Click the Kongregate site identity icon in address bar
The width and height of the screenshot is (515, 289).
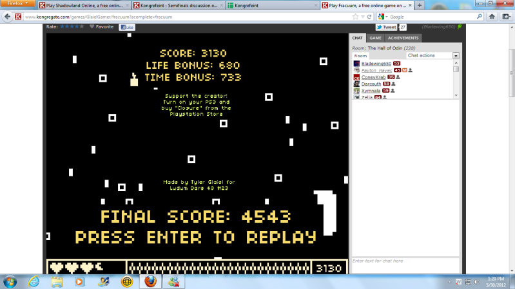pos(18,17)
